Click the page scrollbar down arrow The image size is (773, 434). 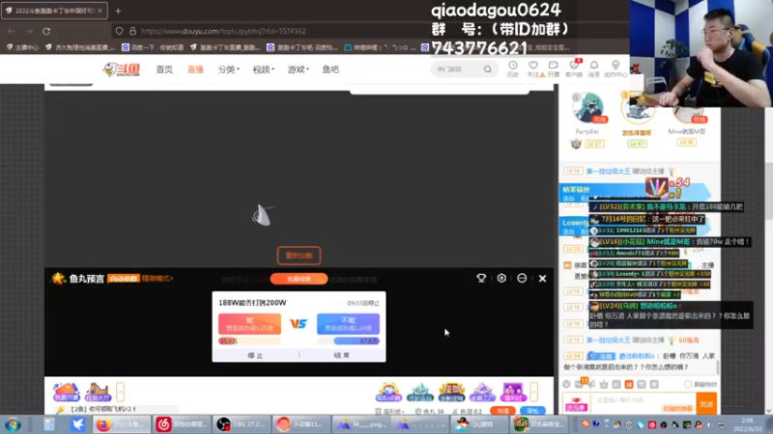tap(768, 411)
